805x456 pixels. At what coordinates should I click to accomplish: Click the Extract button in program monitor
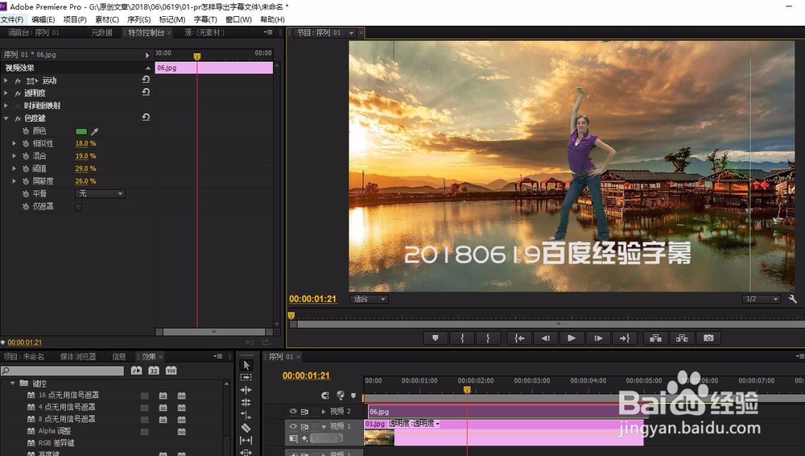pos(682,338)
